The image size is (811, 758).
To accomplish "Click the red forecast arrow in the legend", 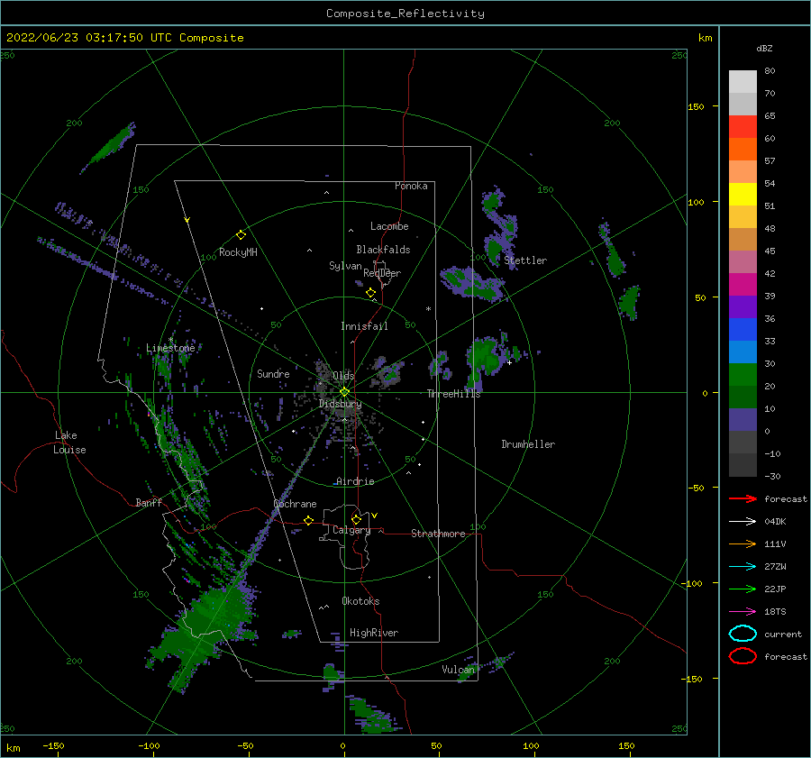I will pyautogui.click(x=743, y=498).
